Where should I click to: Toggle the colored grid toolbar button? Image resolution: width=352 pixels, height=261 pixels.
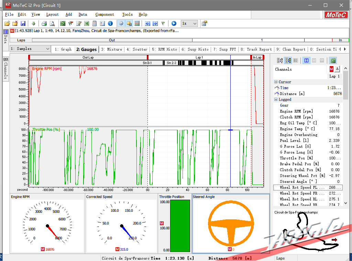tap(137, 23)
